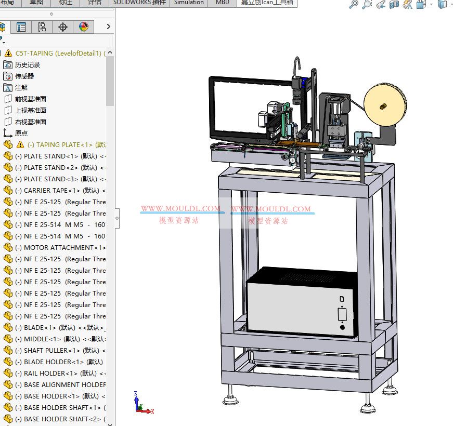Expand the hide/show items dropdown arrow
This screenshot has width=453, height=426.
click(x=431, y=4)
